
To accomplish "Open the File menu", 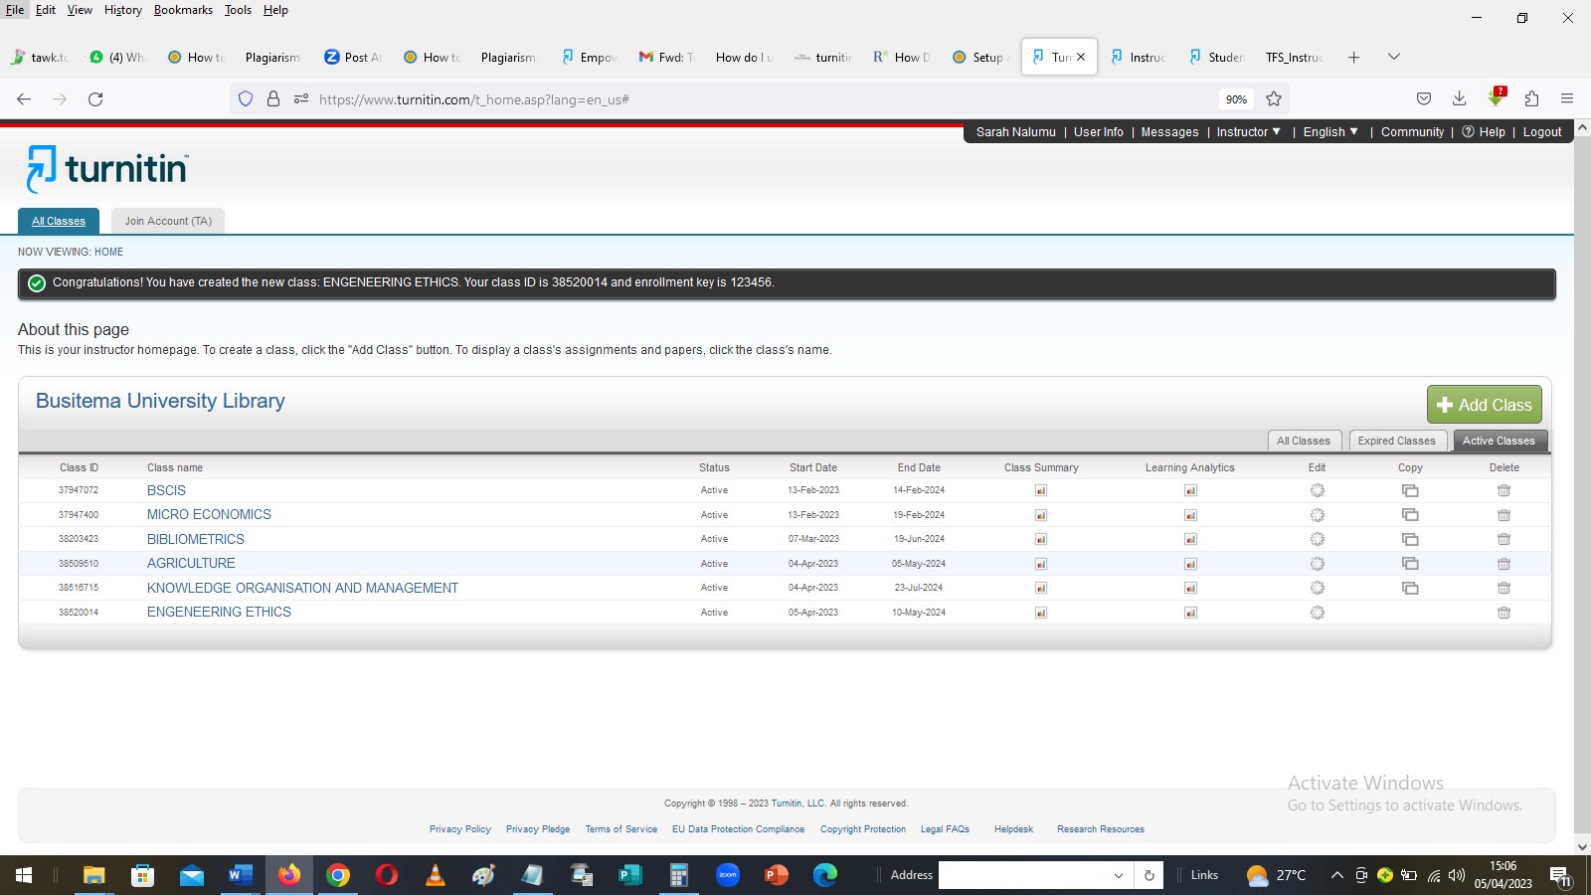I will coord(15,10).
